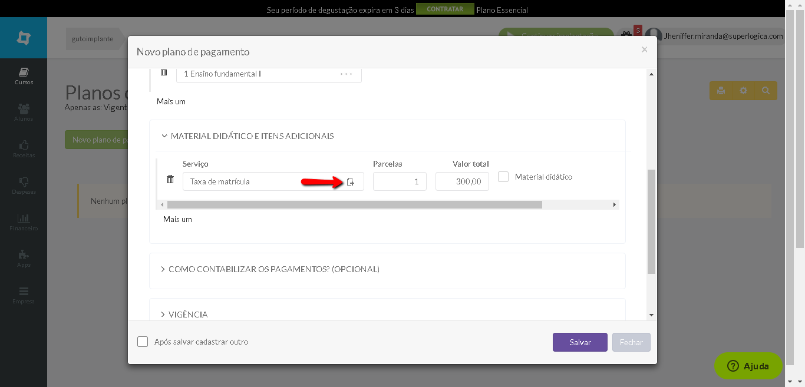Open the settings gear button
This screenshot has width=805, height=387.
point(743,91)
